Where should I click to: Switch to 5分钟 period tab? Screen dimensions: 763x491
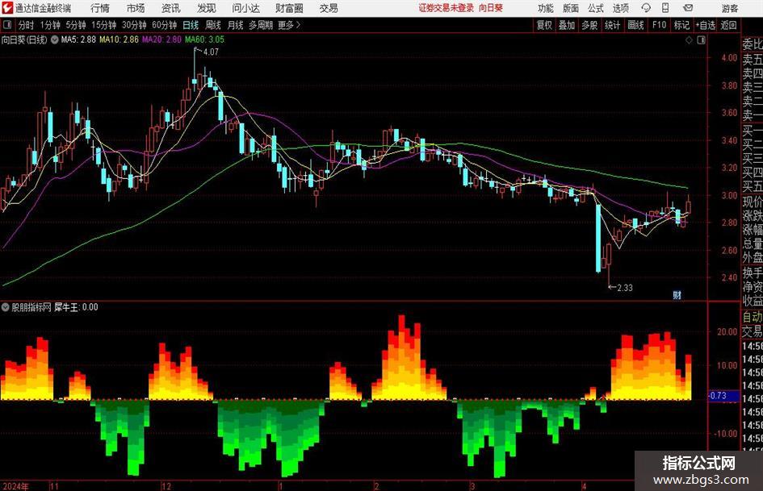(75, 25)
